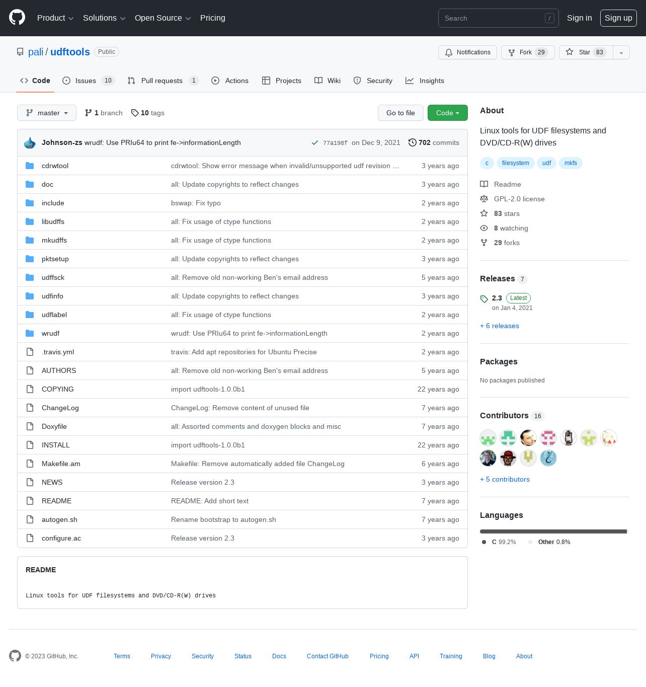Click the doc folder icon
Screen dimensions: 646x687
(30, 184)
